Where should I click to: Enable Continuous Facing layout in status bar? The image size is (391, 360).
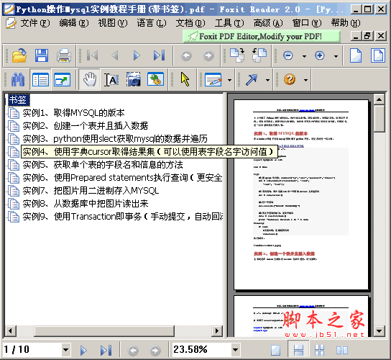tap(319, 350)
